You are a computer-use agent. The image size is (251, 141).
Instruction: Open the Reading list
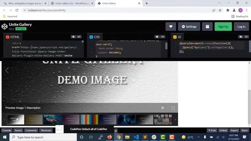(x=240, y=16)
